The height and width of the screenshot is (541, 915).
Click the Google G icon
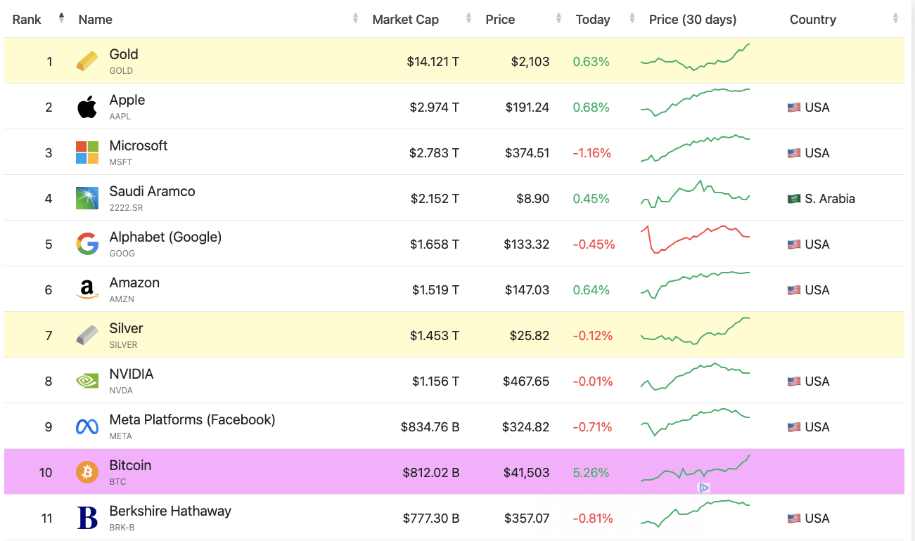tap(86, 243)
